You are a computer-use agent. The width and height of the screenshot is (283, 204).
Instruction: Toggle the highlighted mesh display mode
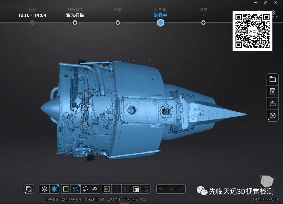pos(54,189)
